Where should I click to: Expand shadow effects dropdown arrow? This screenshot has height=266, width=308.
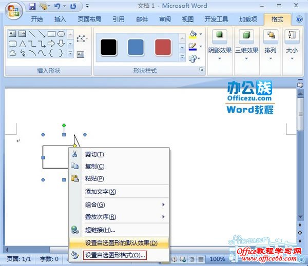(x=220, y=58)
